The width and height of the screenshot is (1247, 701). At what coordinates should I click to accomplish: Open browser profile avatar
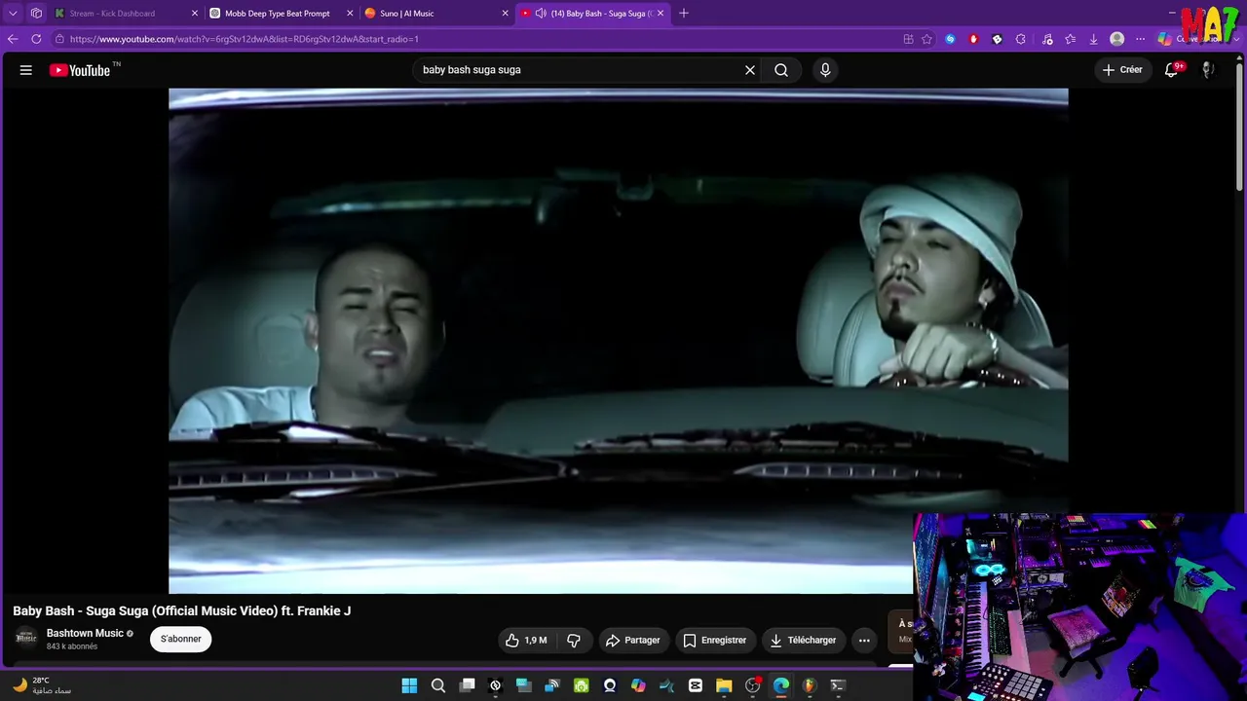[1117, 39]
